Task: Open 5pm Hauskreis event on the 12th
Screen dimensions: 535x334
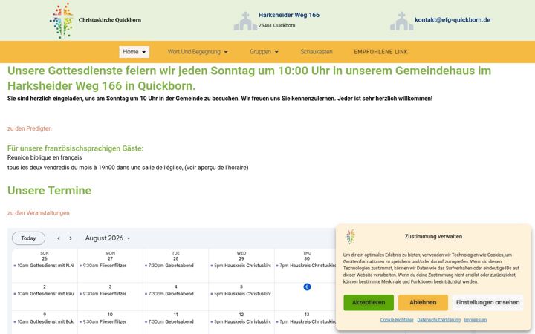Action: tap(241, 321)
